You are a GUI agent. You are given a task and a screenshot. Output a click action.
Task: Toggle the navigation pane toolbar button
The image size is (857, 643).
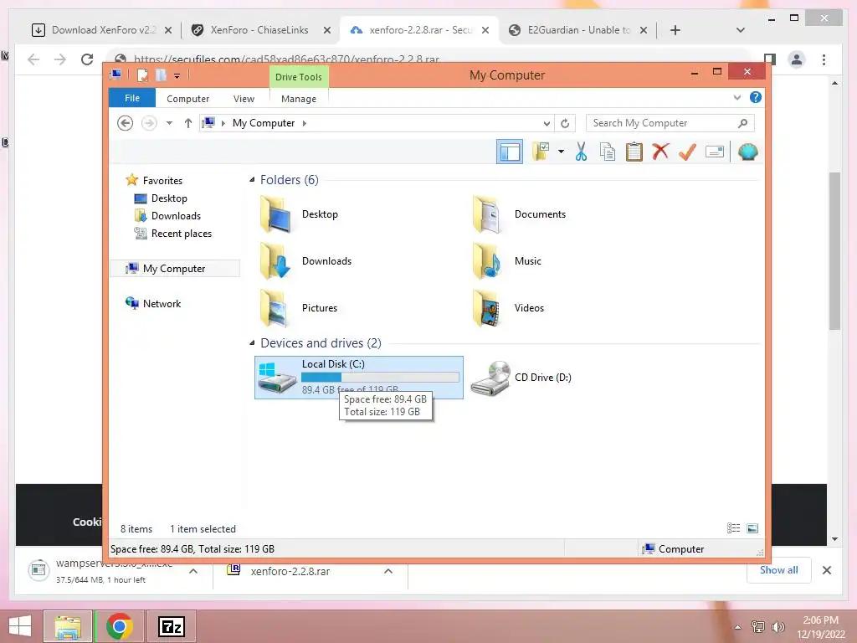click(510, 152)
